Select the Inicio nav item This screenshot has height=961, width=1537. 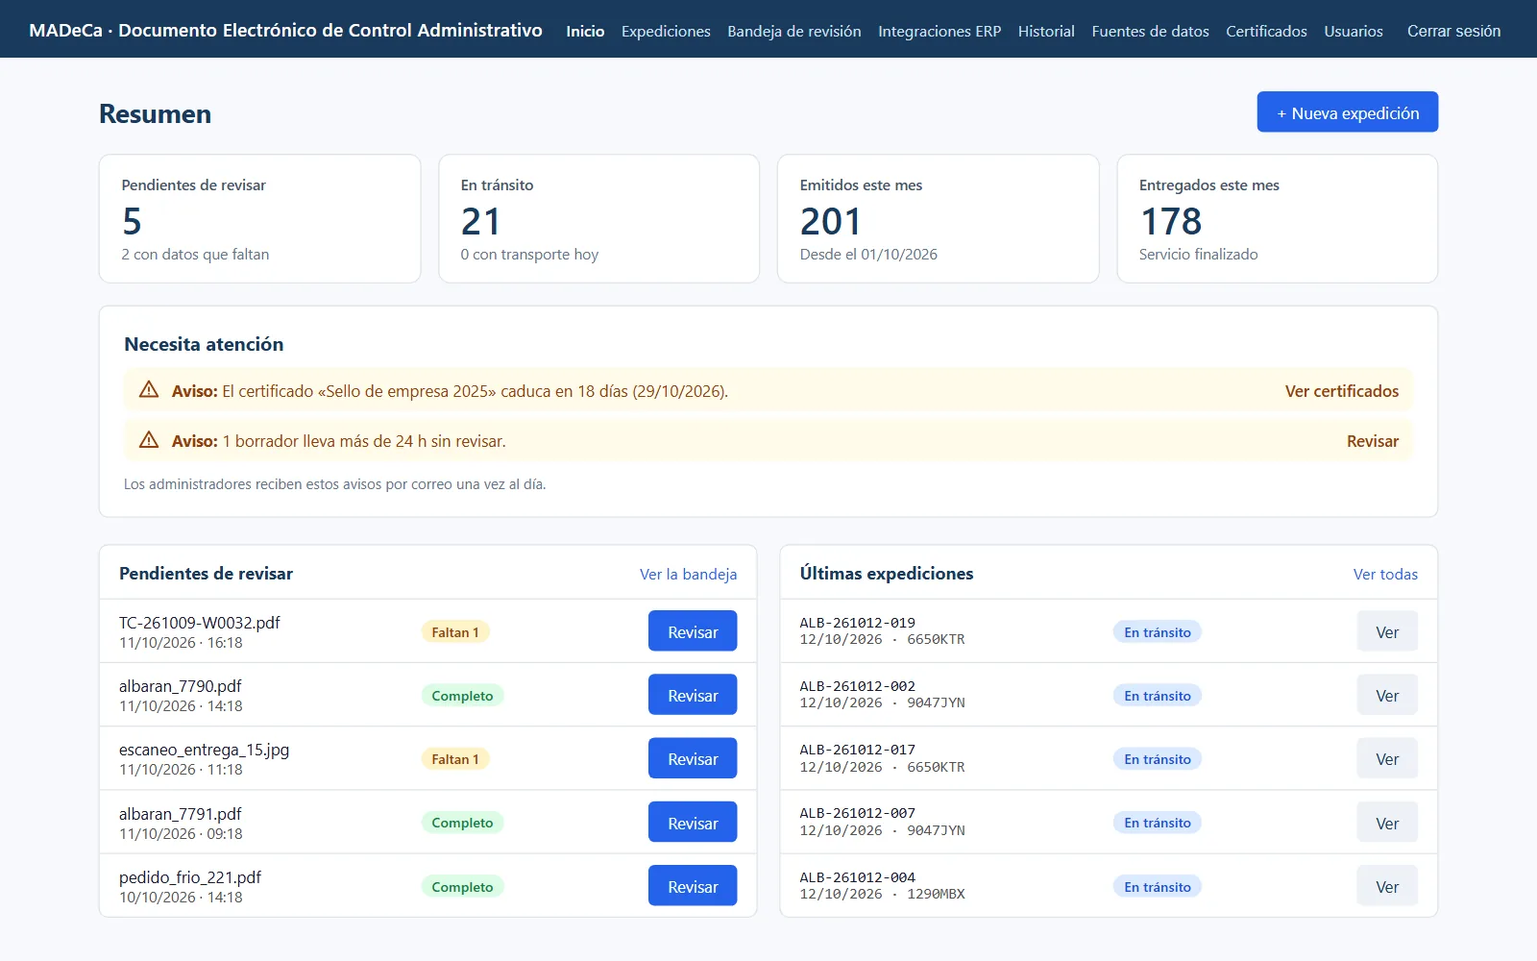585,31
